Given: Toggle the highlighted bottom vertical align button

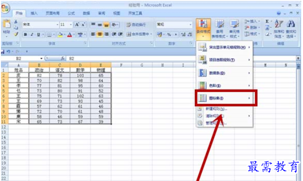Looking at the screenshot, I should click(x=106, y=25).
